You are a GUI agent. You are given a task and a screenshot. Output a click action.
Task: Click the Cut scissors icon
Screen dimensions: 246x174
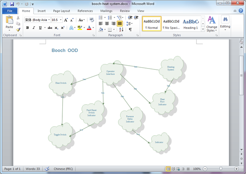(18, 18)
